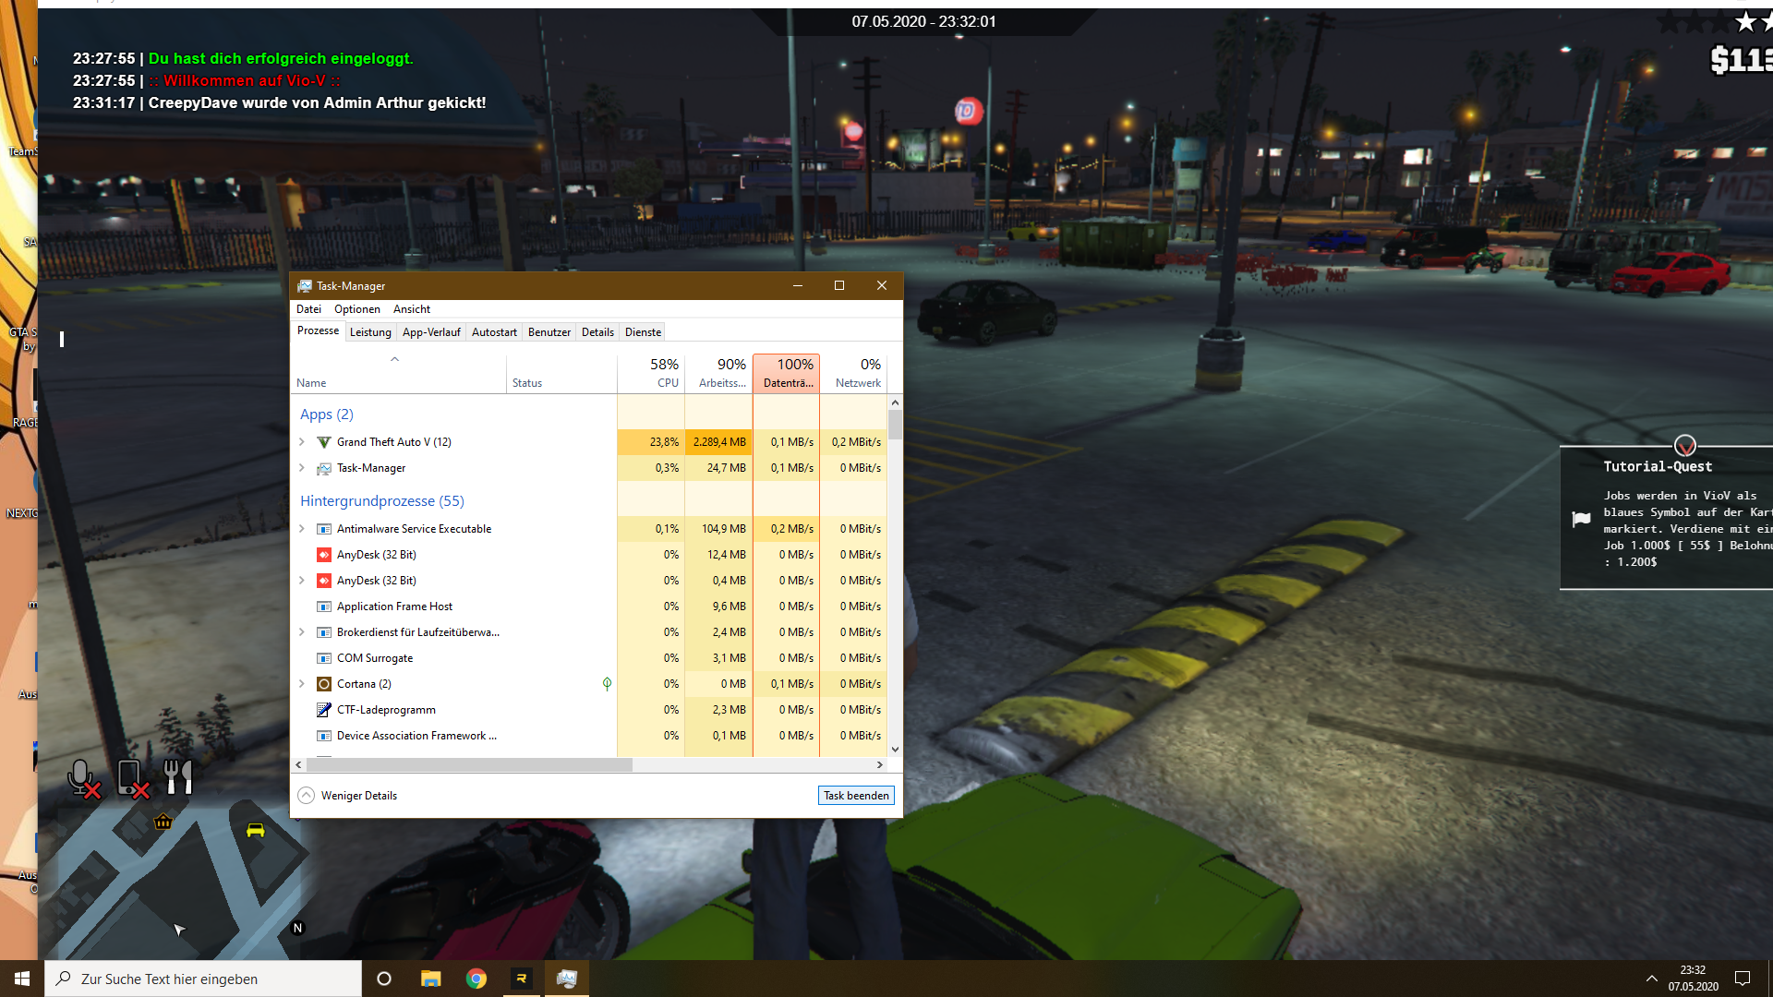Expand the Grand Theft Auto V process group
Viewport: 1773px width, 997px height.
pyautogui.click(x=301, y=442)
